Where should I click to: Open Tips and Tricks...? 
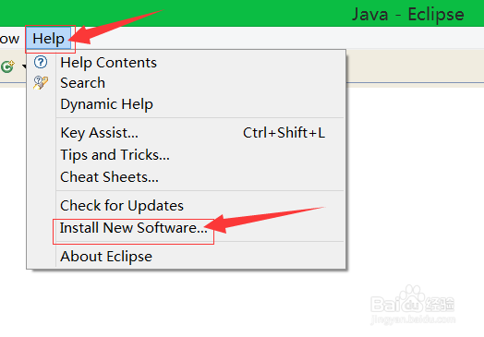[115, 155]
